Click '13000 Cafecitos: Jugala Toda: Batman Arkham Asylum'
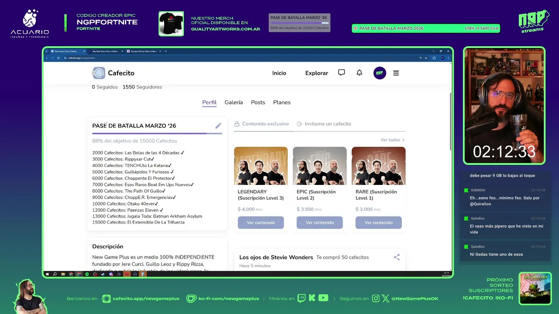559x314 pixels. click(147, 216)
